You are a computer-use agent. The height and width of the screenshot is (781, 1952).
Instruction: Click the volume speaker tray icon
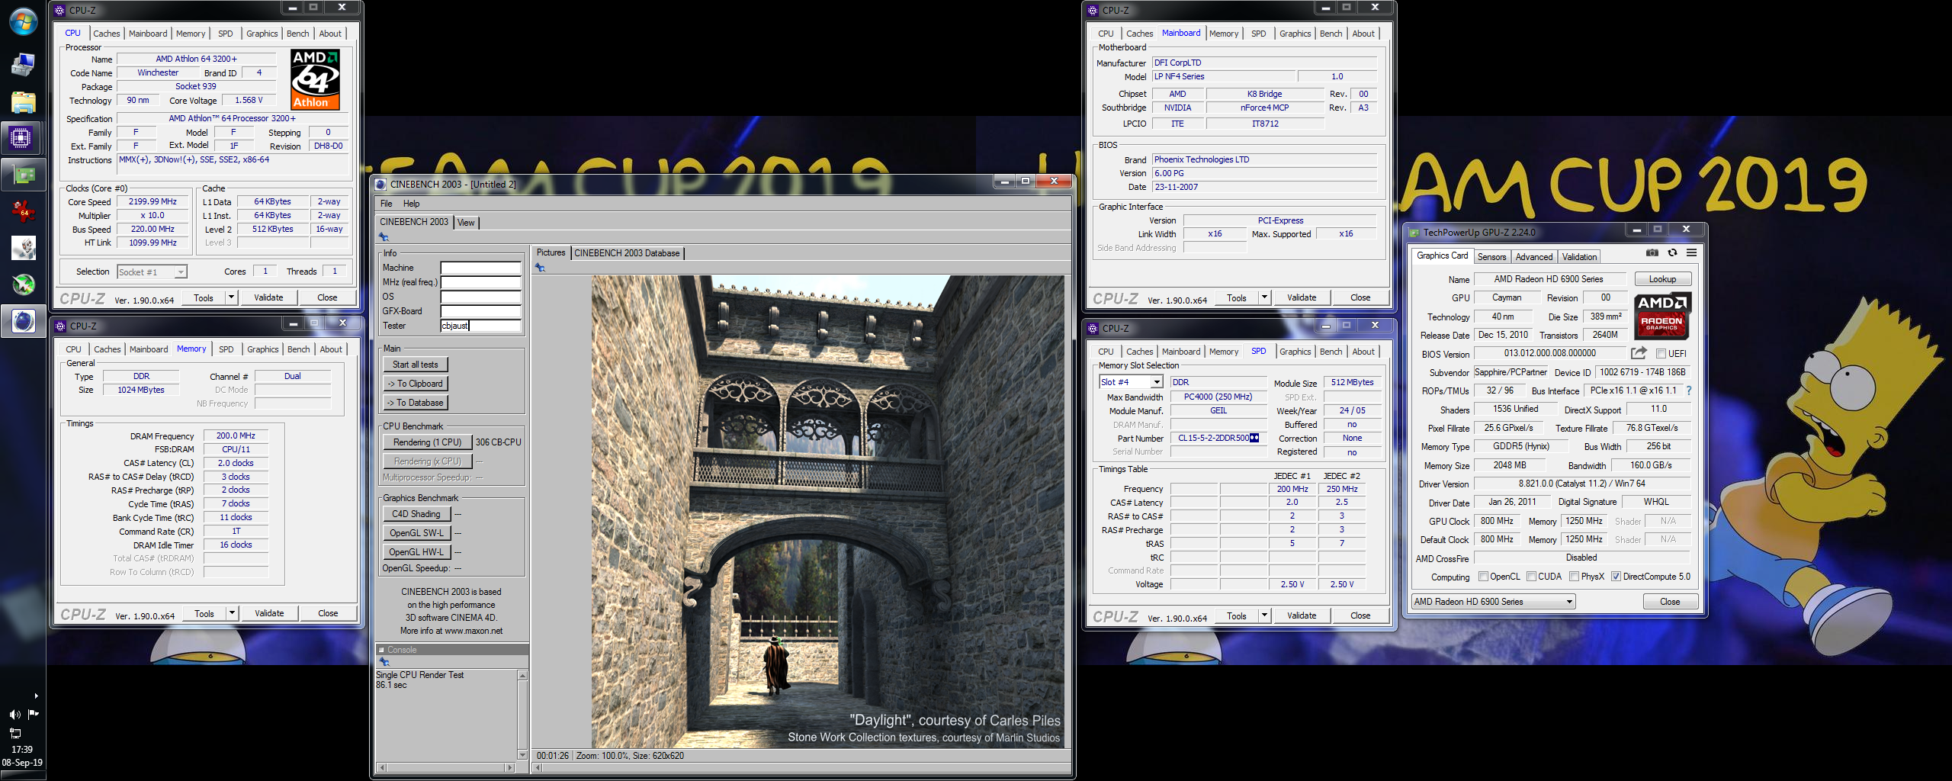14,715
